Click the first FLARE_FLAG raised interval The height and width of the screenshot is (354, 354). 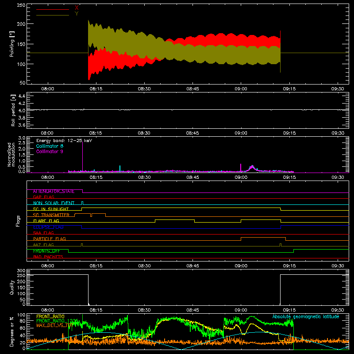click(175, 219)
